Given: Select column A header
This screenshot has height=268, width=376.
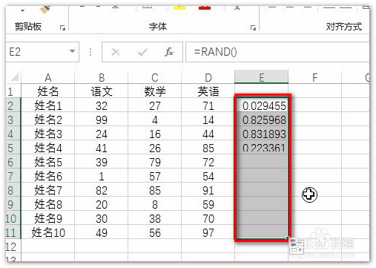Looking at the screenshot, I should [x=48, y=77].
